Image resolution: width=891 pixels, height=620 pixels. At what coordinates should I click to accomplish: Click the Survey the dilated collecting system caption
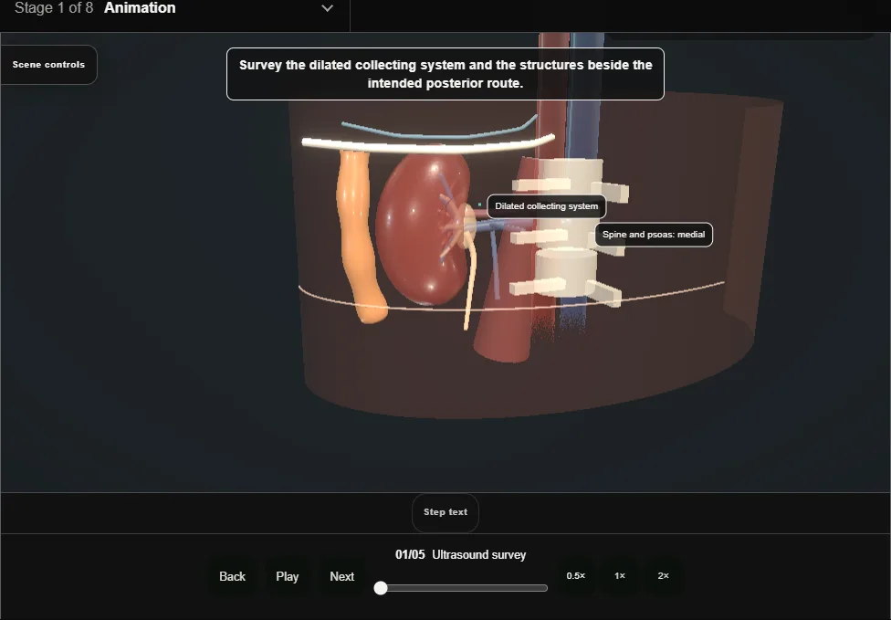[445, 74]
